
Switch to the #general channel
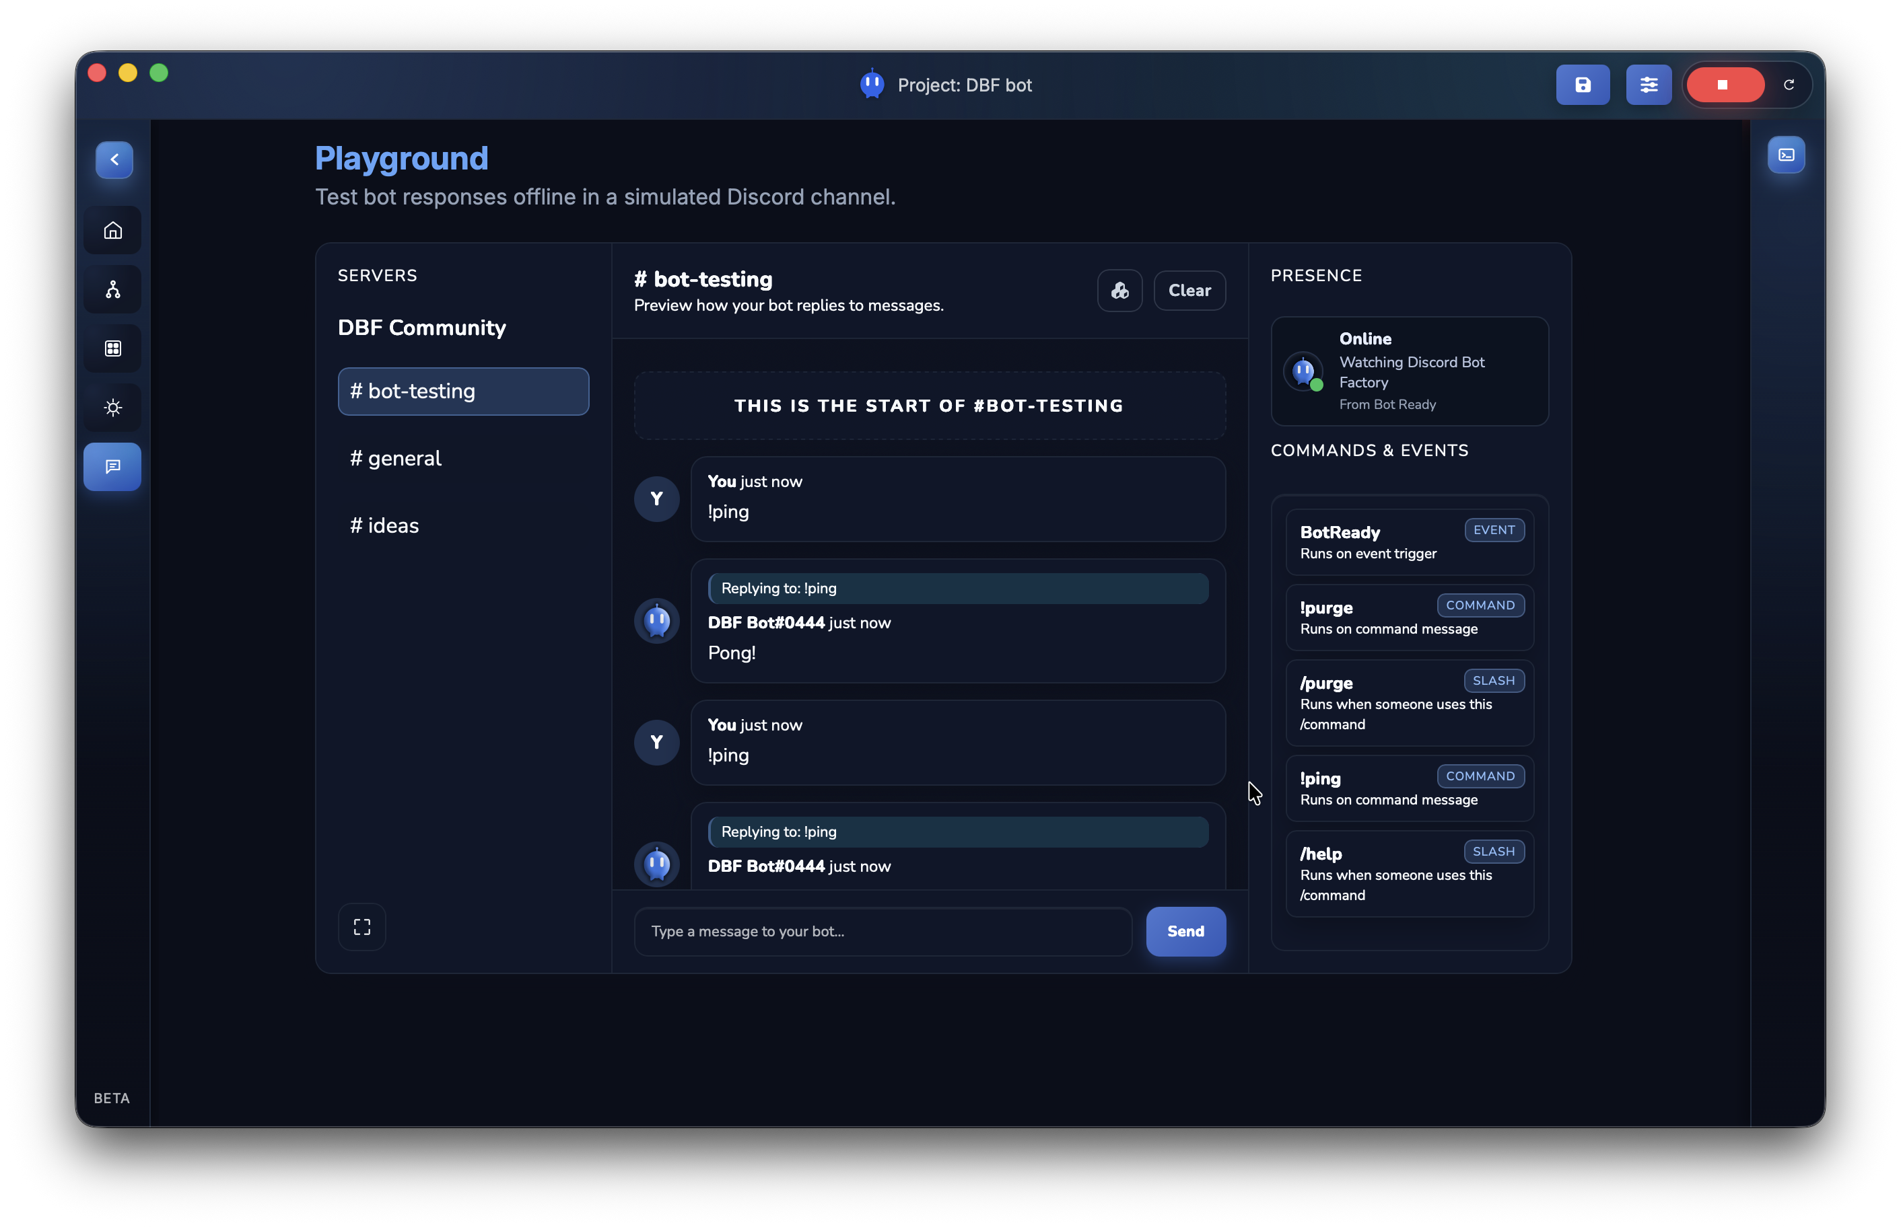(394, 457)
